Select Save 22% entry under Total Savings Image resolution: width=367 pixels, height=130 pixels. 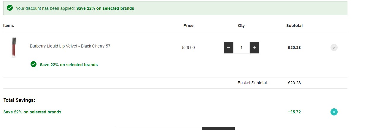click(x=32, y=112)
